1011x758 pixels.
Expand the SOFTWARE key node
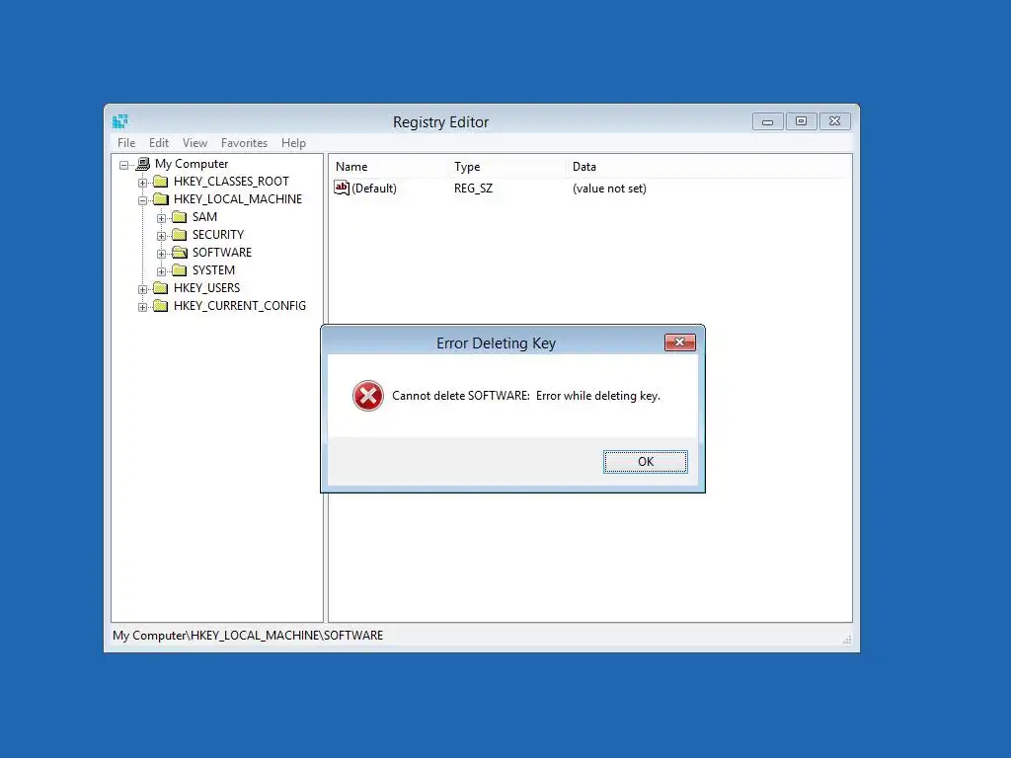pos(161,254)
